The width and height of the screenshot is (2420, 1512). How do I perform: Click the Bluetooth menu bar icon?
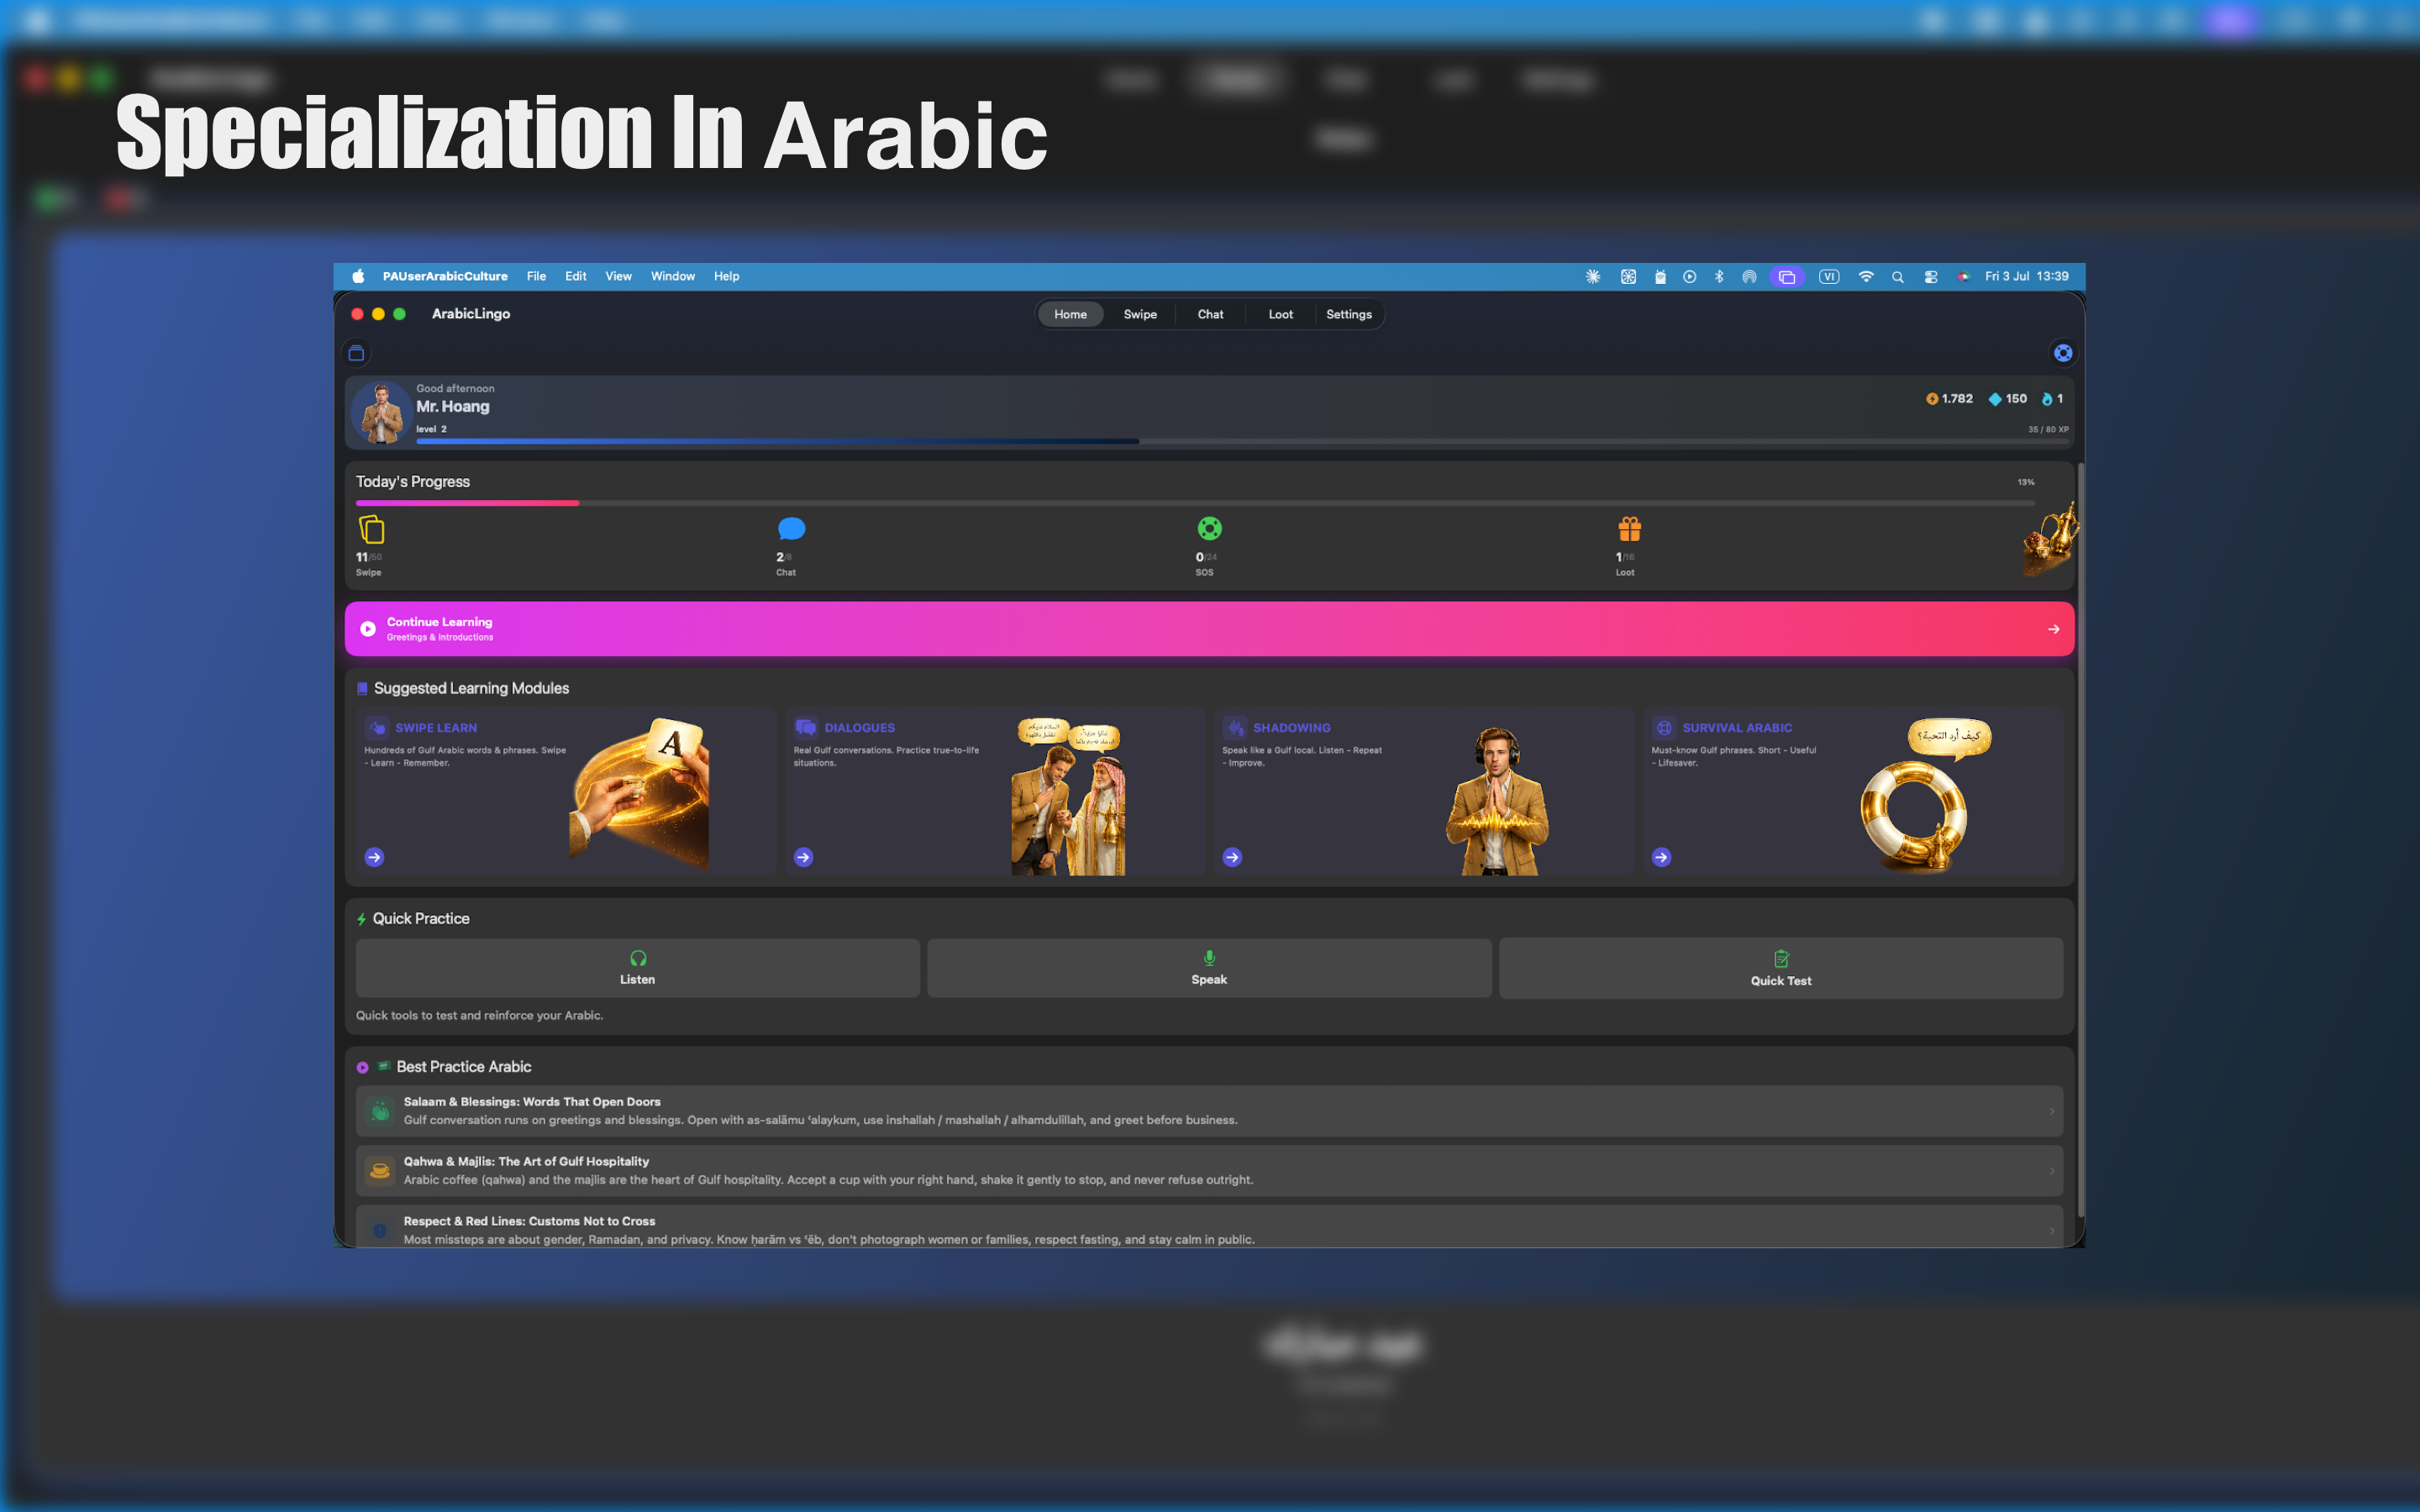1719,276
